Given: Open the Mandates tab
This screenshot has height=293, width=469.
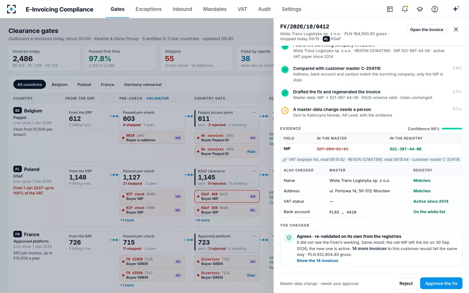Looking at the screenshot, I should click(x=215, y=9).
